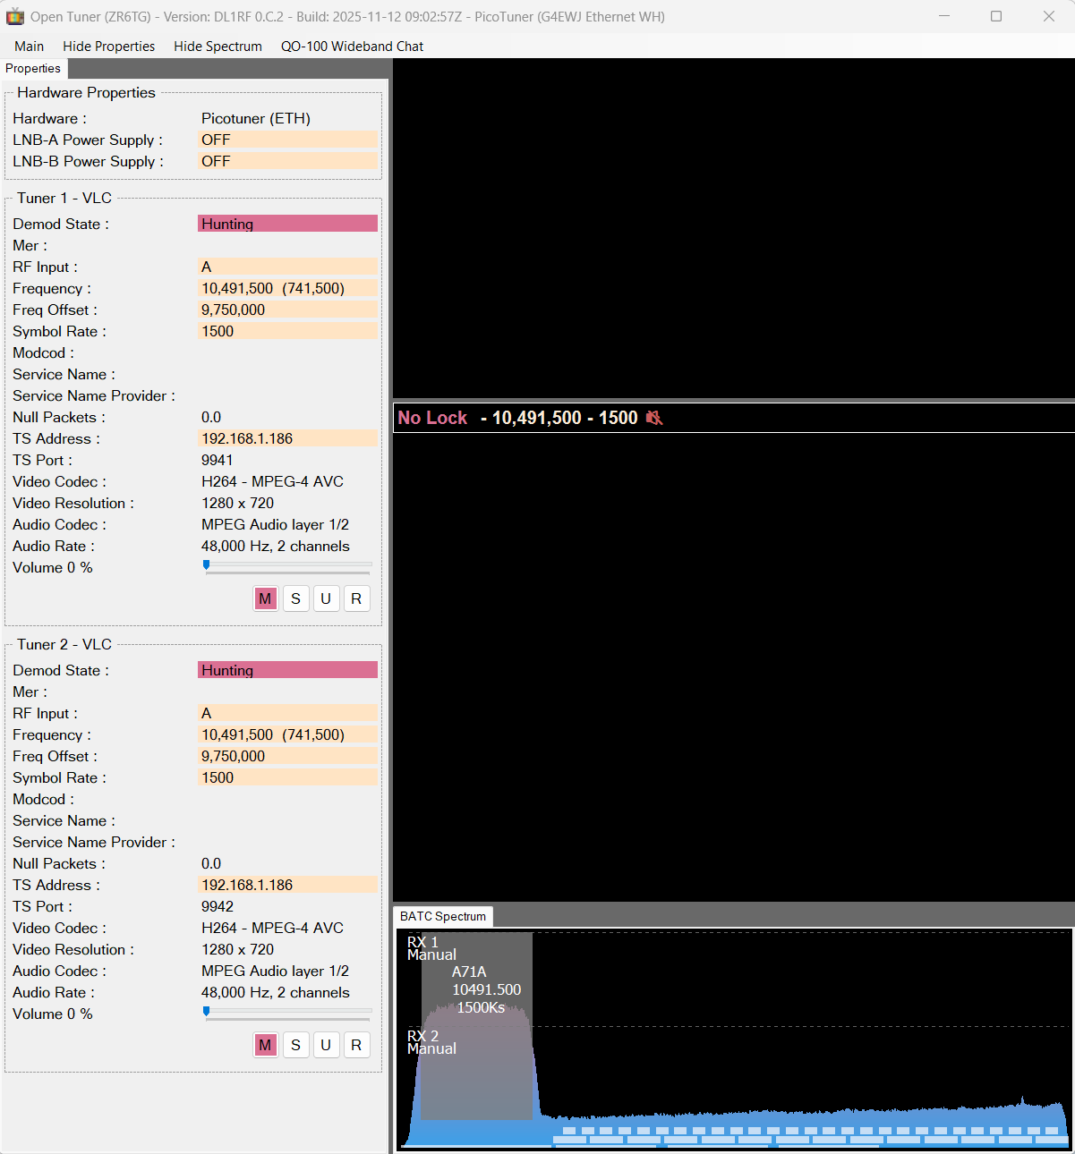Screen dimensions: 1075x1154
Task: Hide the Properties panel
Action: tap(108, 46)
